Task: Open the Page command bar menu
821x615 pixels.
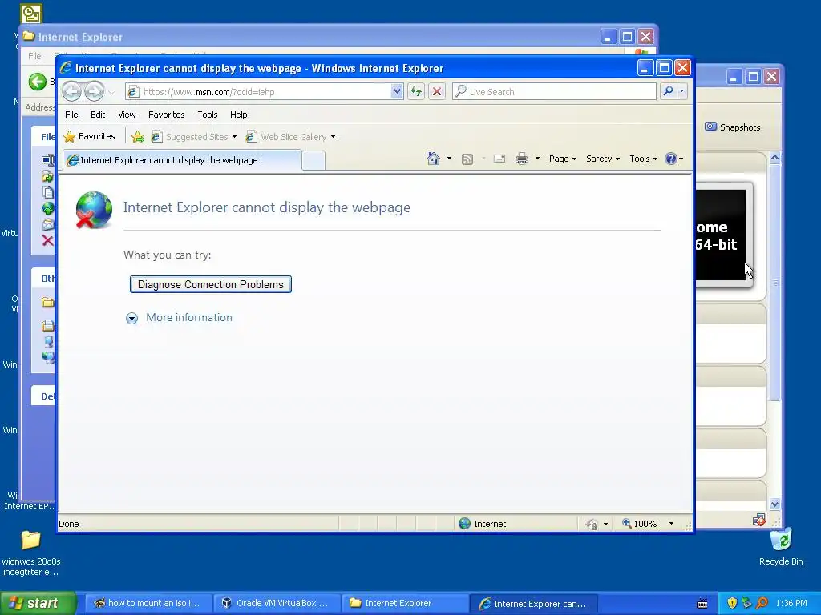Action: point(562,159)
